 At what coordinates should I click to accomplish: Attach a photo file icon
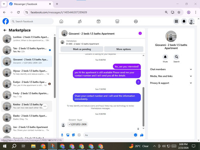pyautogui.click(x=68, y=135)
